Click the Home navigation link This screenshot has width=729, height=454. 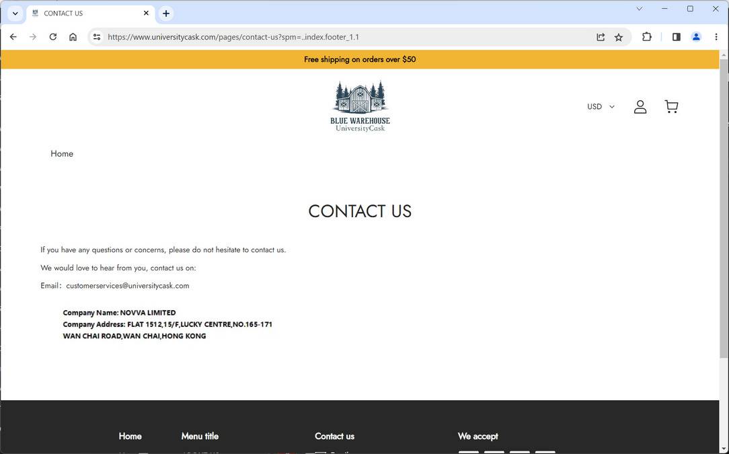(x=61, y=153)
